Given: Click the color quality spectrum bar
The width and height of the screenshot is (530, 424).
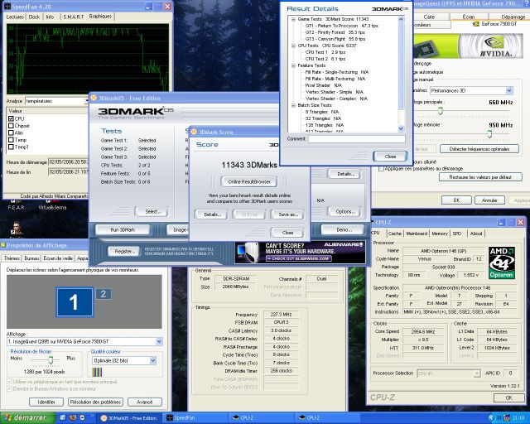Looking at the screenshot, I should 97,373.
